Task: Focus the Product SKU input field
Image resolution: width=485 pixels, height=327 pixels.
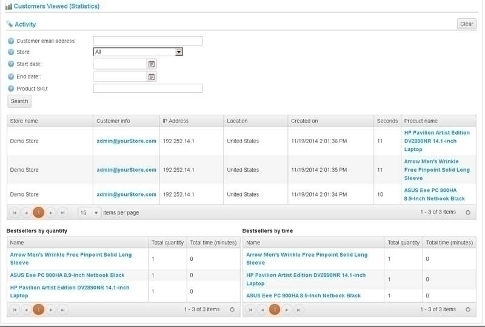Action: (x=147, y=88)
